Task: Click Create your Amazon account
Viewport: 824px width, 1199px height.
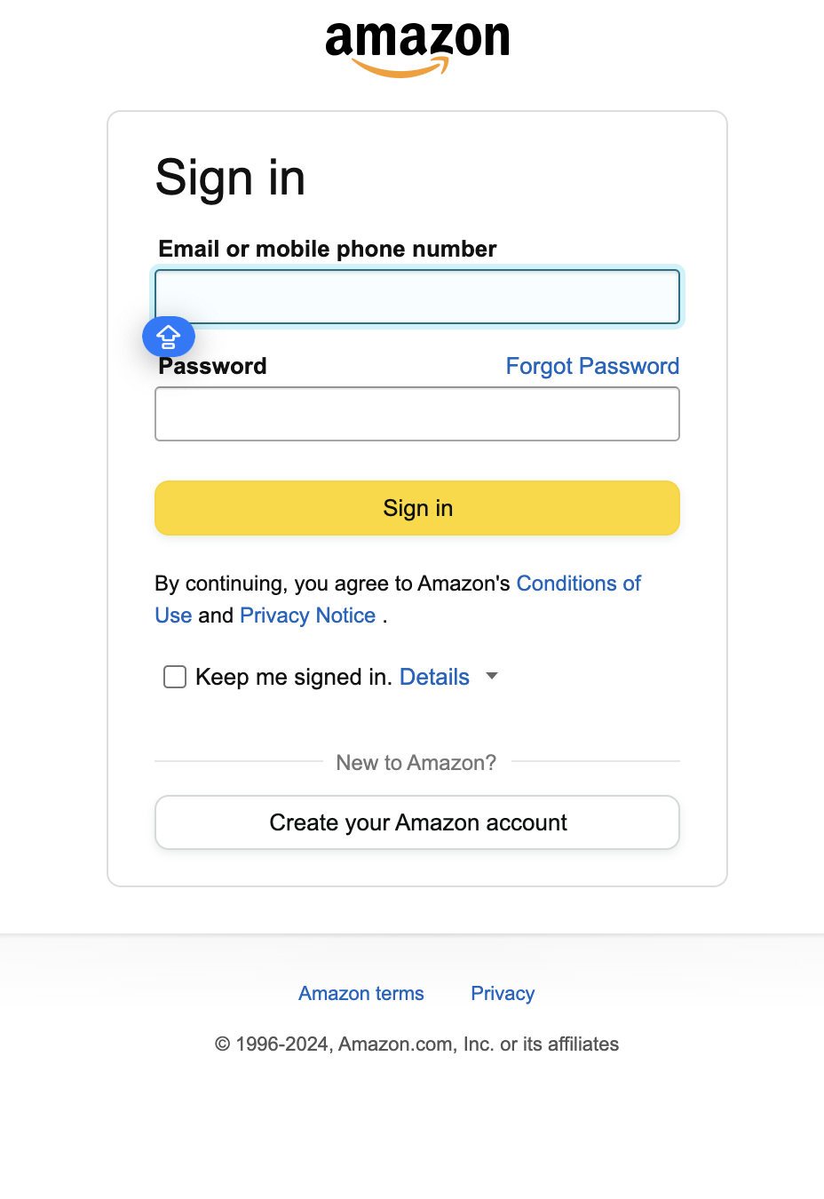Action: point(416,822)
